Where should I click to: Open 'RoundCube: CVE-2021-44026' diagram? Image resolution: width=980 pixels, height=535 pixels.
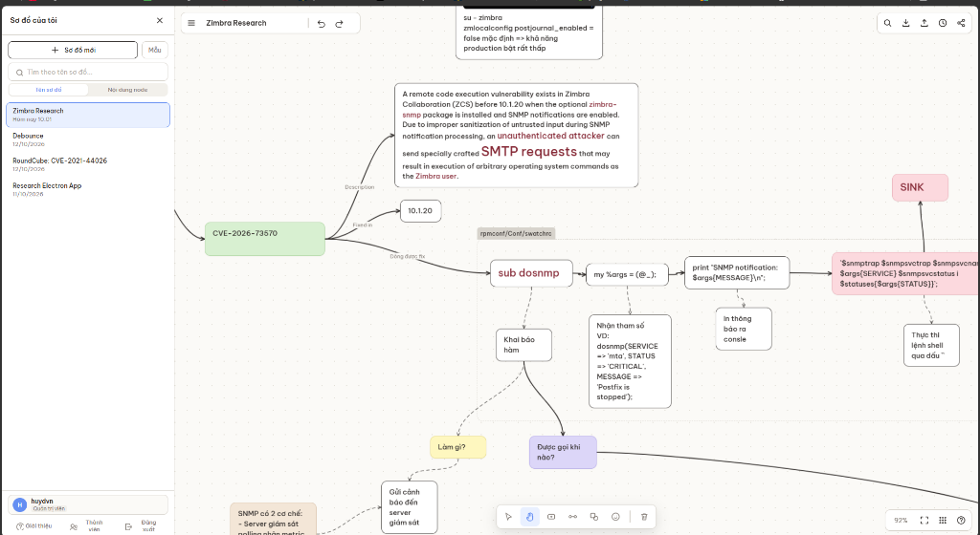88,164
